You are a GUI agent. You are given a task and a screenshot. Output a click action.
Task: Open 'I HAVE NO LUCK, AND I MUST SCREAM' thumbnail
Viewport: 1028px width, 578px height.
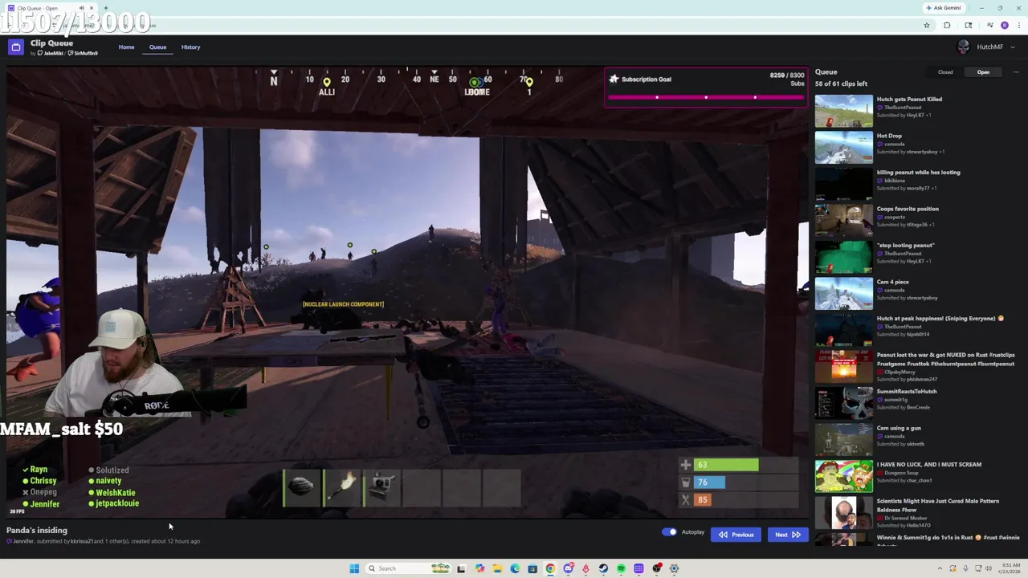pyautogui.click(x=844, y=477)
